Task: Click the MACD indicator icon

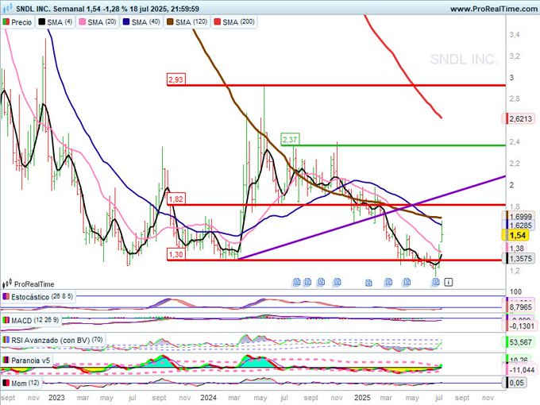Action: tap(6, 320)
